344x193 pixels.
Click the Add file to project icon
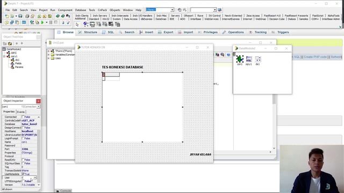click(x=39, y=16)
